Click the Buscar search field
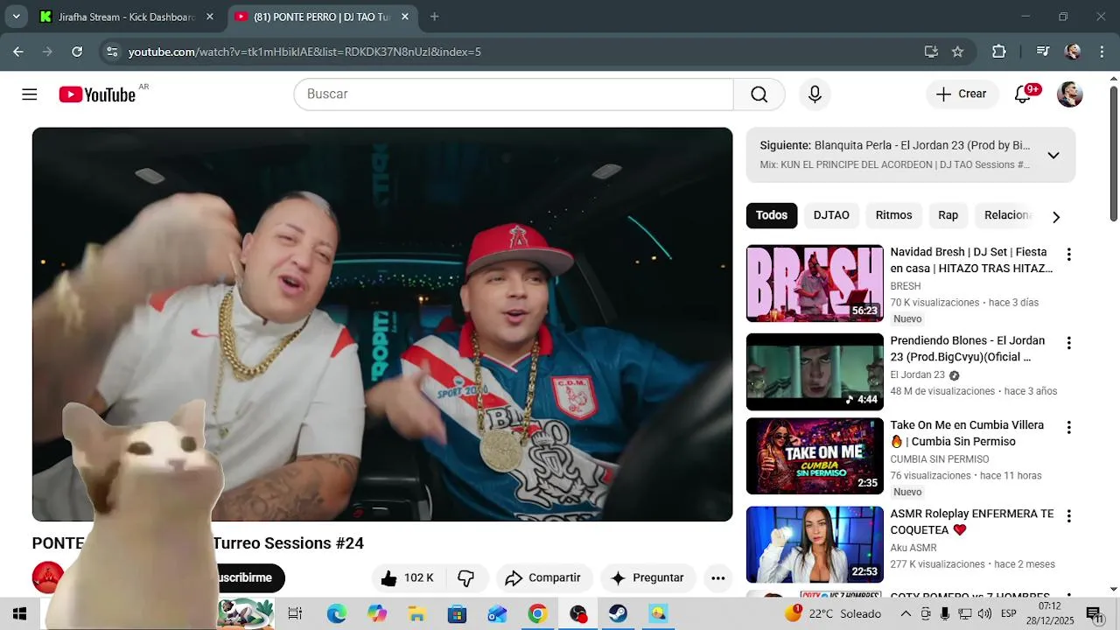 pyautogui.click(x=514, y=94)
